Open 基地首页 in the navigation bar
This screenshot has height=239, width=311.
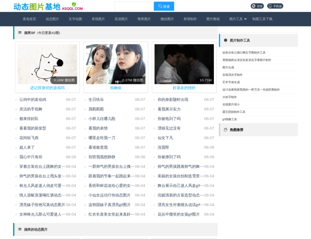coord(29,19)
